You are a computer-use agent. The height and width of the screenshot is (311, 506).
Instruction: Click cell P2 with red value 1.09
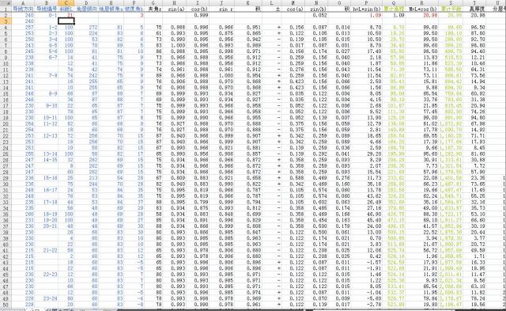(x=366, y=15)
